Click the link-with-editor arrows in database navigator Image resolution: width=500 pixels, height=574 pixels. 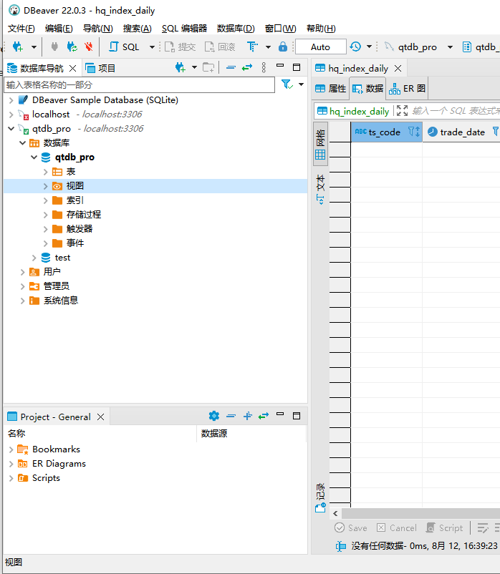pos(247,68)
